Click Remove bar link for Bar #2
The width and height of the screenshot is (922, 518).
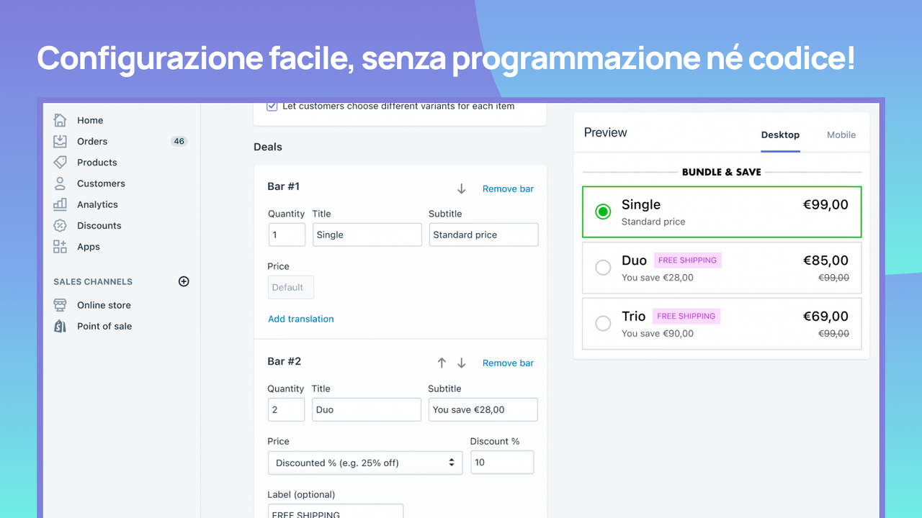point(508,363)
